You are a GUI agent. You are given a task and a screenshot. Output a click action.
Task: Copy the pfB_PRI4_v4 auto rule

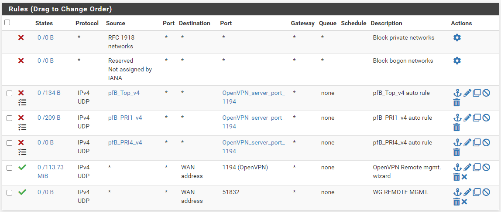pos(477,143)
